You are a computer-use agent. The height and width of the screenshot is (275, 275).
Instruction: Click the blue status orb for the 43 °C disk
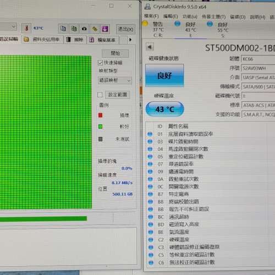point(177,24)
